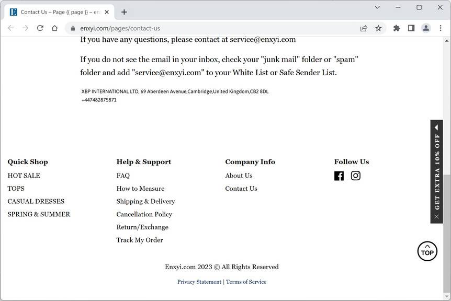Viewport: 451px width, 301px height.
Task: Open the Track My Order link
Action: tap(140, 240)
